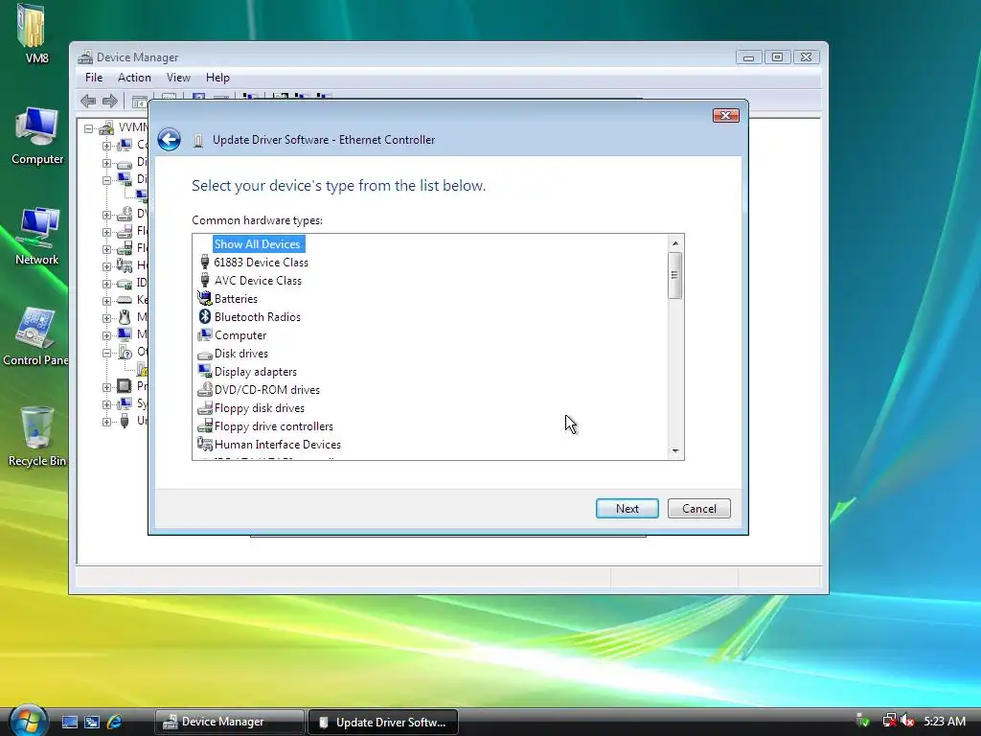This screenshot has width=981, height=736.
Task: Click Next in the Update Driver wizard
Action: click(x=627, y=508)
